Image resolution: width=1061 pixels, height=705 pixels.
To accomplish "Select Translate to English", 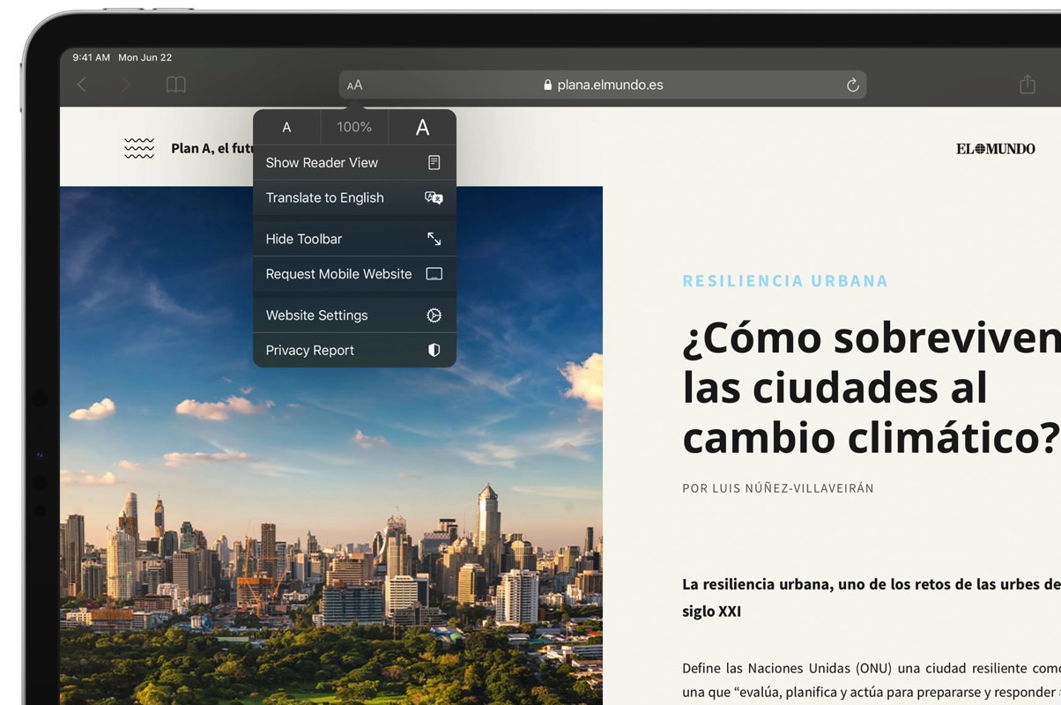I will point(354,198).
